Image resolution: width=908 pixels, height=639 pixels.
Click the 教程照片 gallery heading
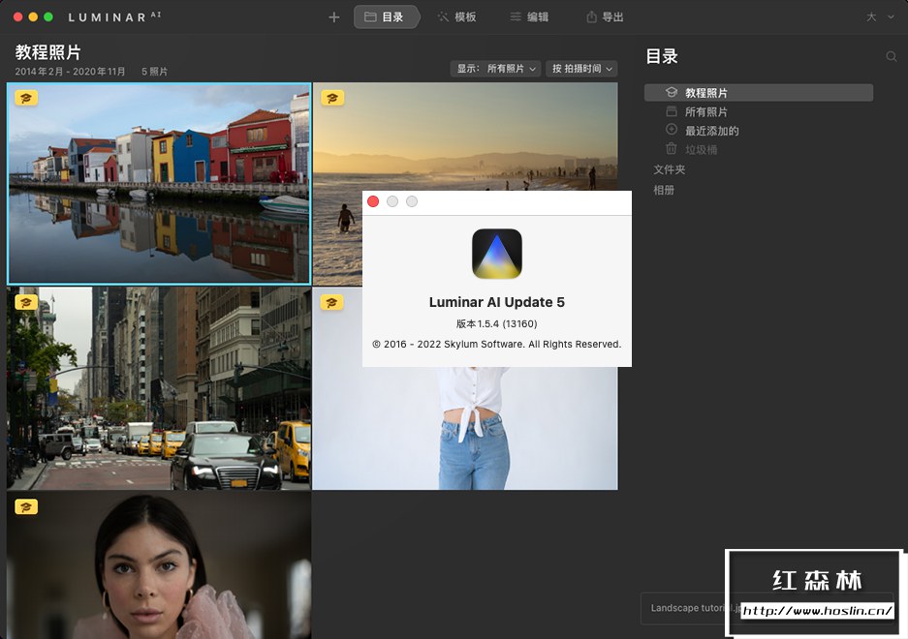coord(48,52)
